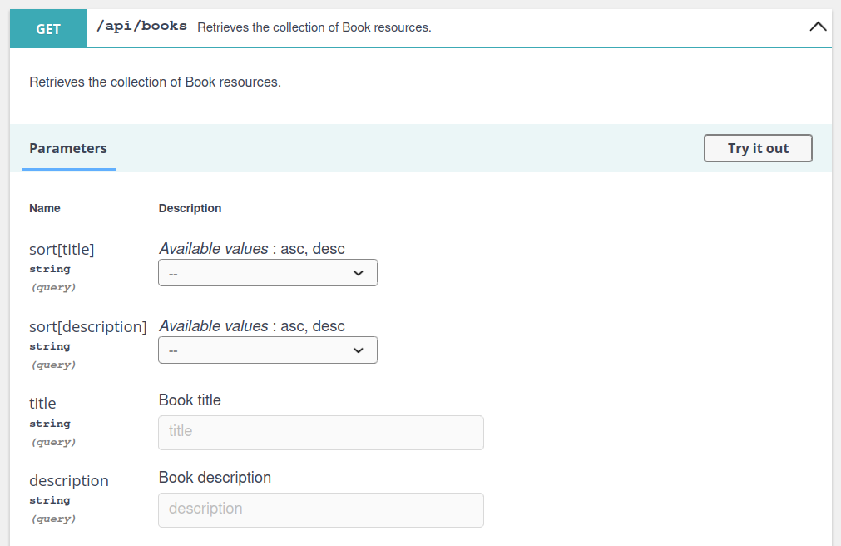Select the Parameters tab
Screen dimensions: 841x546
click(x=68, y=148)
